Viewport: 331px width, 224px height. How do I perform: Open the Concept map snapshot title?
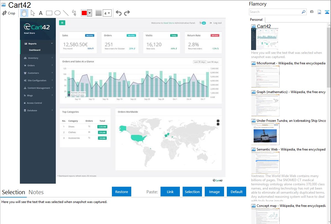tap(291, 205)
